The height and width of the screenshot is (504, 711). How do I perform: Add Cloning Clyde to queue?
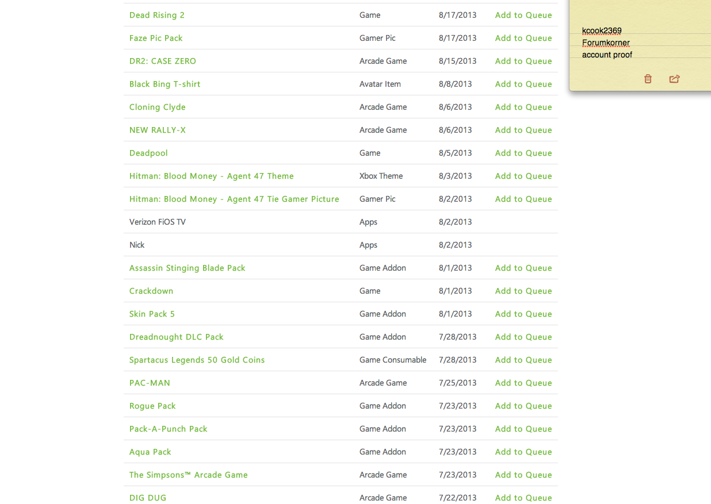coord(523,107)
